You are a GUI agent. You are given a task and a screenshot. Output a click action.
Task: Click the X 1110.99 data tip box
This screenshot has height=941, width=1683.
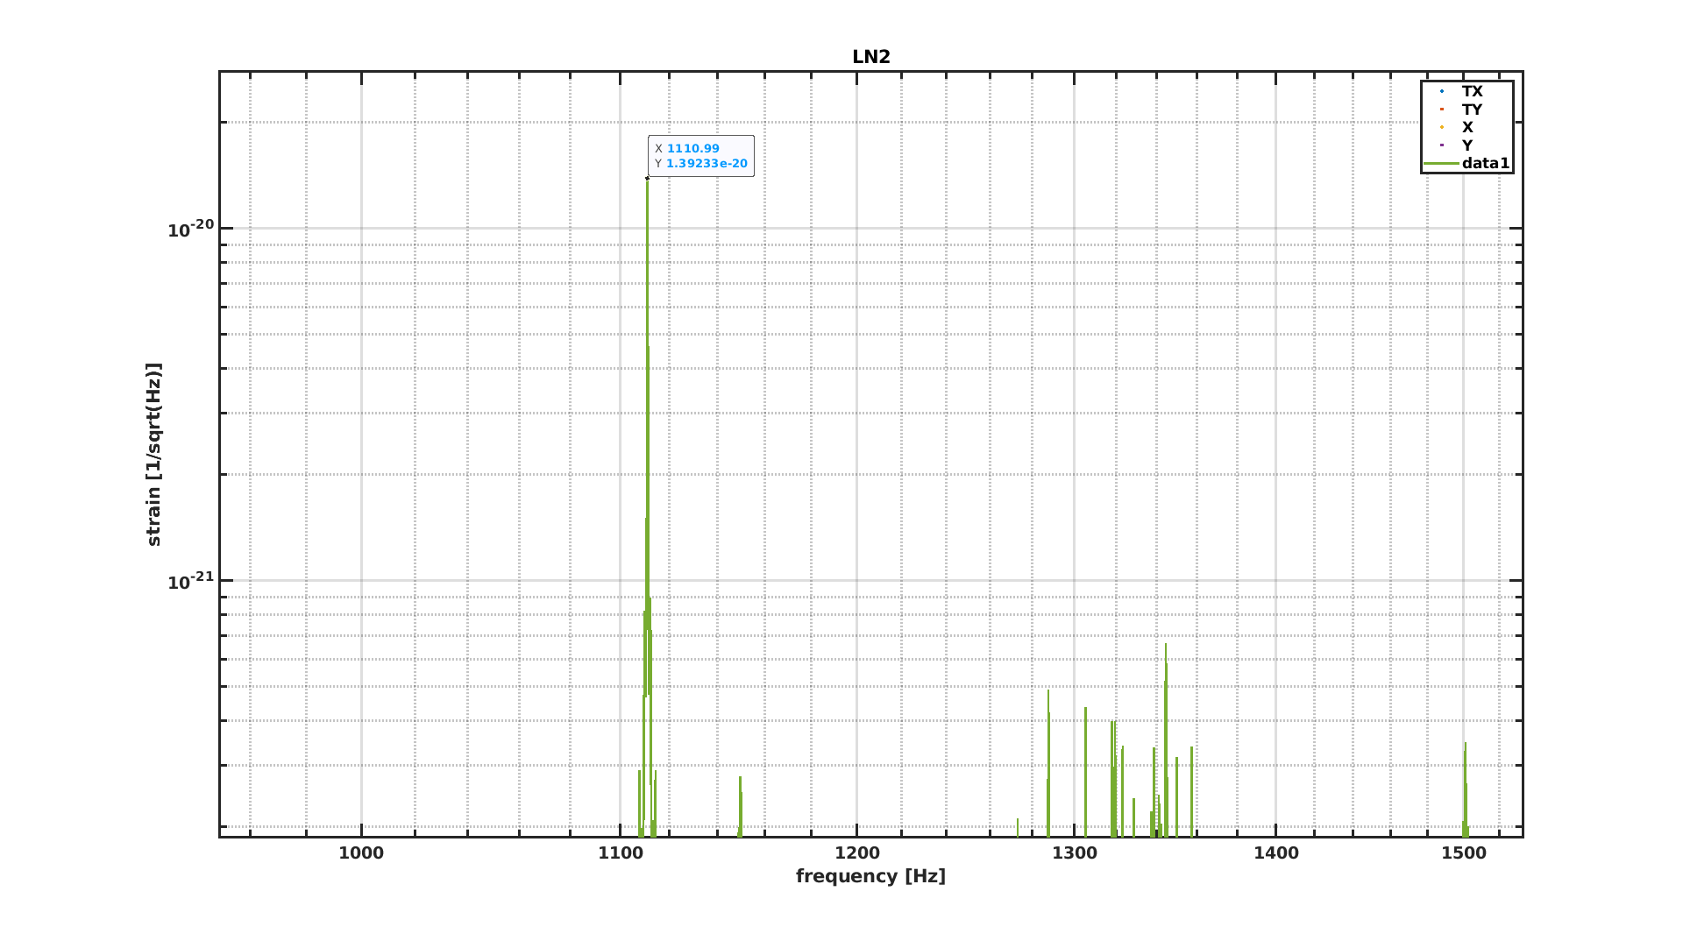coord(701,156)
